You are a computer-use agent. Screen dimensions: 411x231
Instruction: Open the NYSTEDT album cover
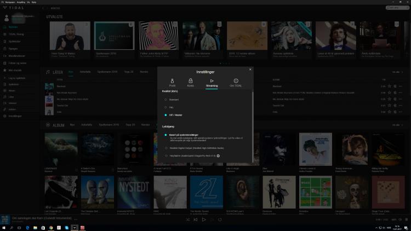(134, 192)
